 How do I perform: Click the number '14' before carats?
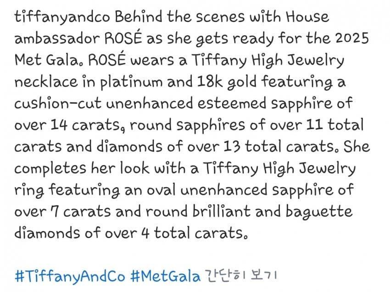(x=59, y=125)
